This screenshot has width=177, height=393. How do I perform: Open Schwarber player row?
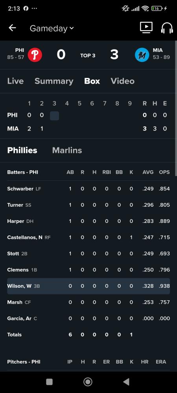(x=88, y=189)
